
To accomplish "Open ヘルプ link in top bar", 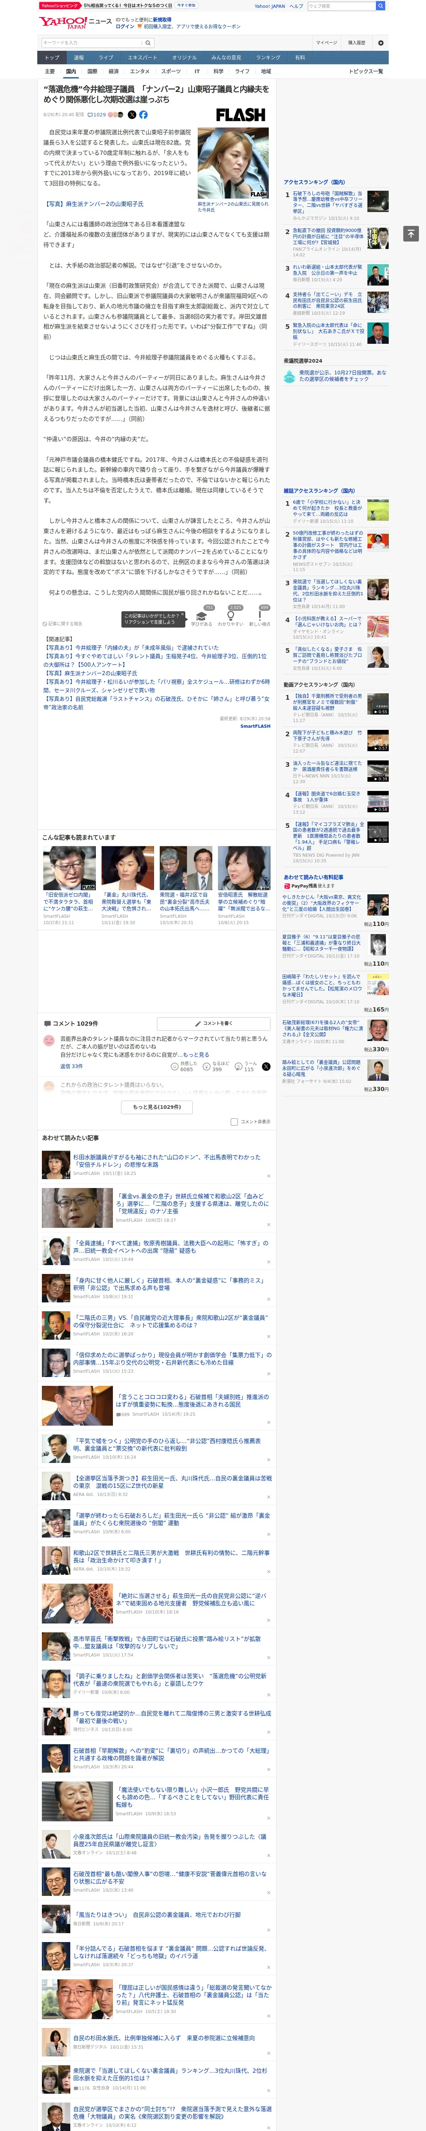I will pyautogui.click(x=296, y=6).
